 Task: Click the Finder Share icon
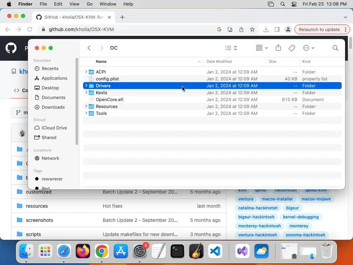(x=278, y=48)
